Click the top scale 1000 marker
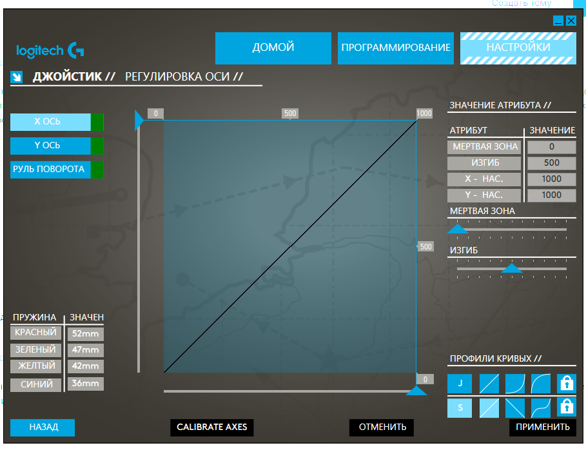Viewport: 586px width, 450px height. click(x=424, y=113)
